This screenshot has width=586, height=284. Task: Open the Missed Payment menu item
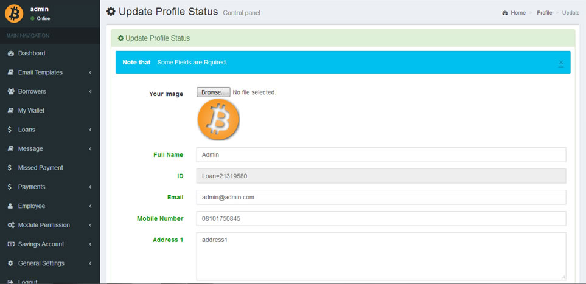coord(40,168)
